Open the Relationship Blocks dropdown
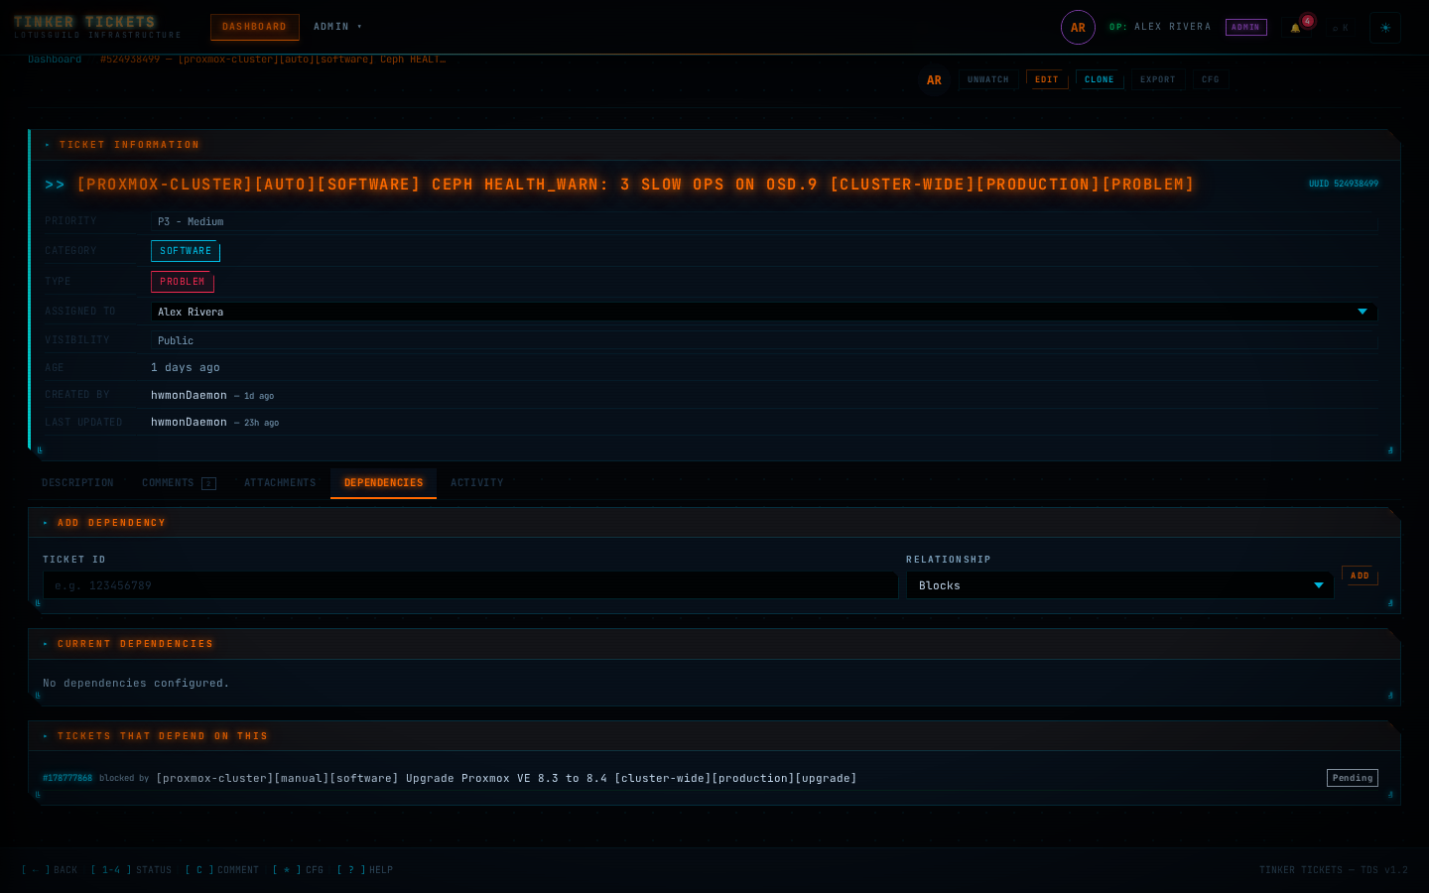This screenshot has width=1429, height=893. pyautogui.click(x=1119, y=585)
